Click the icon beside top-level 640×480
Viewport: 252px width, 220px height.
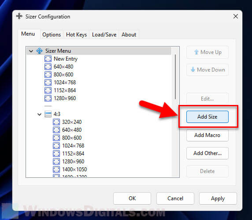(48, 67)
